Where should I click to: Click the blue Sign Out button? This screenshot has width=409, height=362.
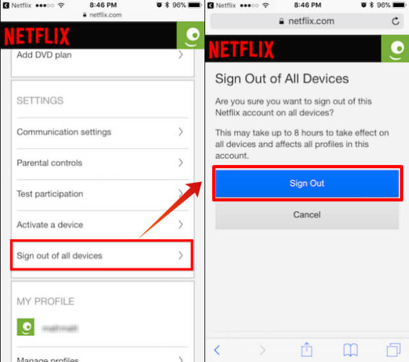coord(307,184)
